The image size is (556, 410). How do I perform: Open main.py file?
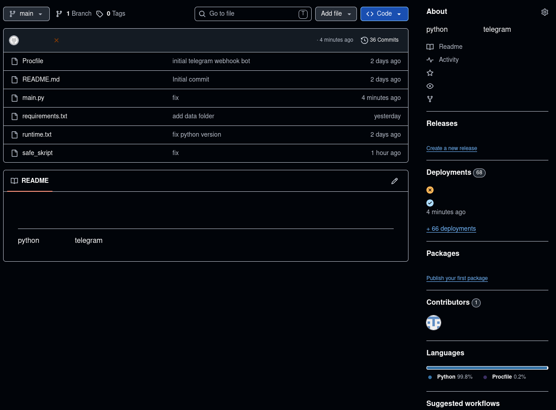pos(33,98)
